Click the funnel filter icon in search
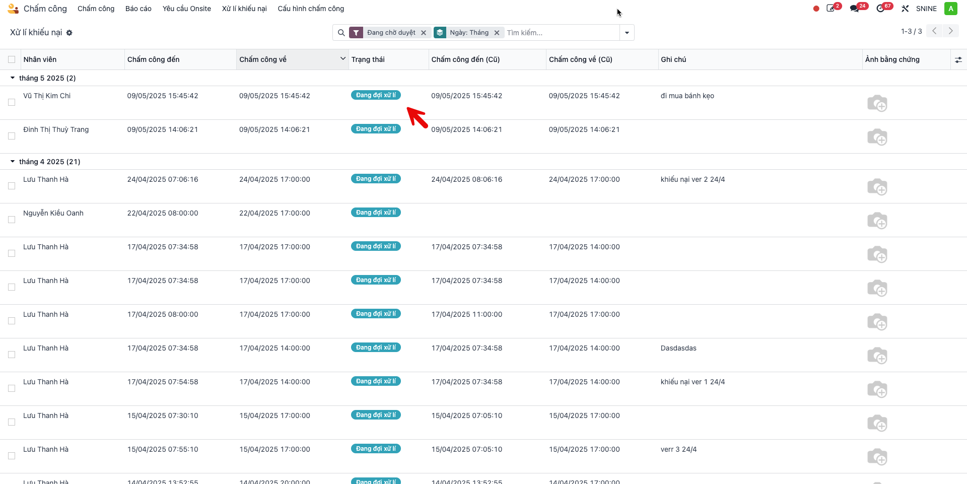967x484 pixels. (356, 33)
